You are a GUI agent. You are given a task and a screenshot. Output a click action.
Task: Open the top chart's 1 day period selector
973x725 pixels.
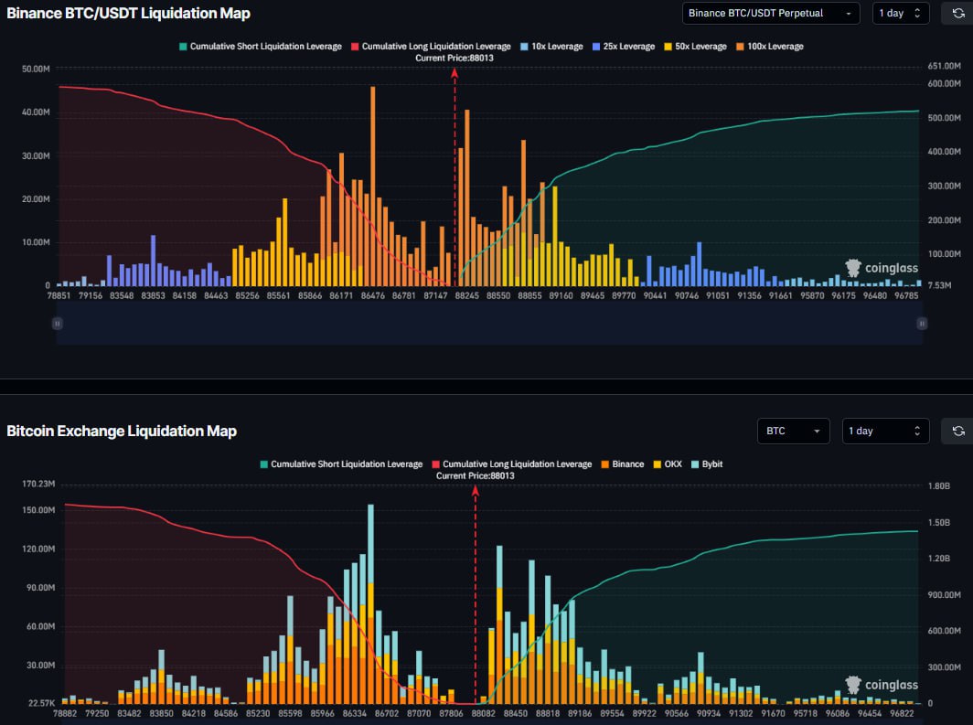tap(900, 14)
